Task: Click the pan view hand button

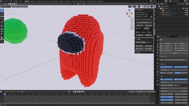Action: pyautogui.click(x=132, y=22)
